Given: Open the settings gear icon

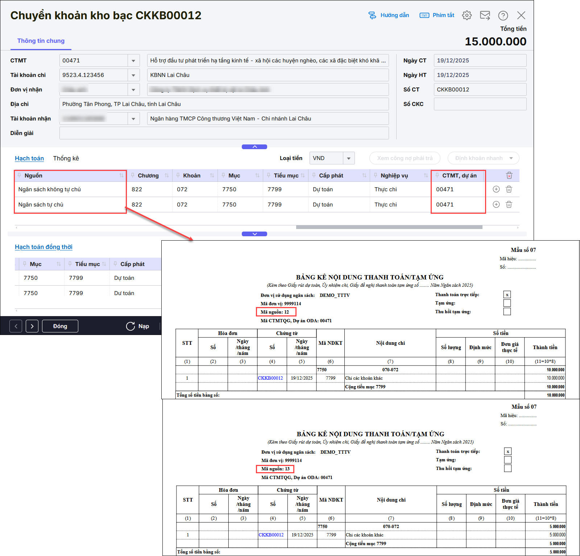Looking at the screenshot, I should [x=467, y=15].
